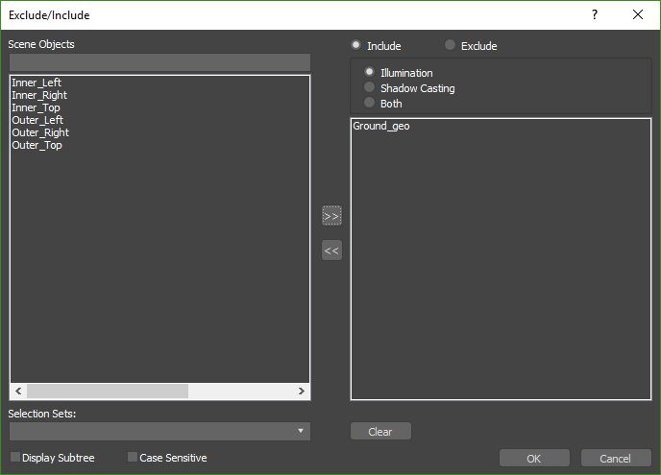
Task: Choose the Illumination option
Action: [x=370, y=72]
